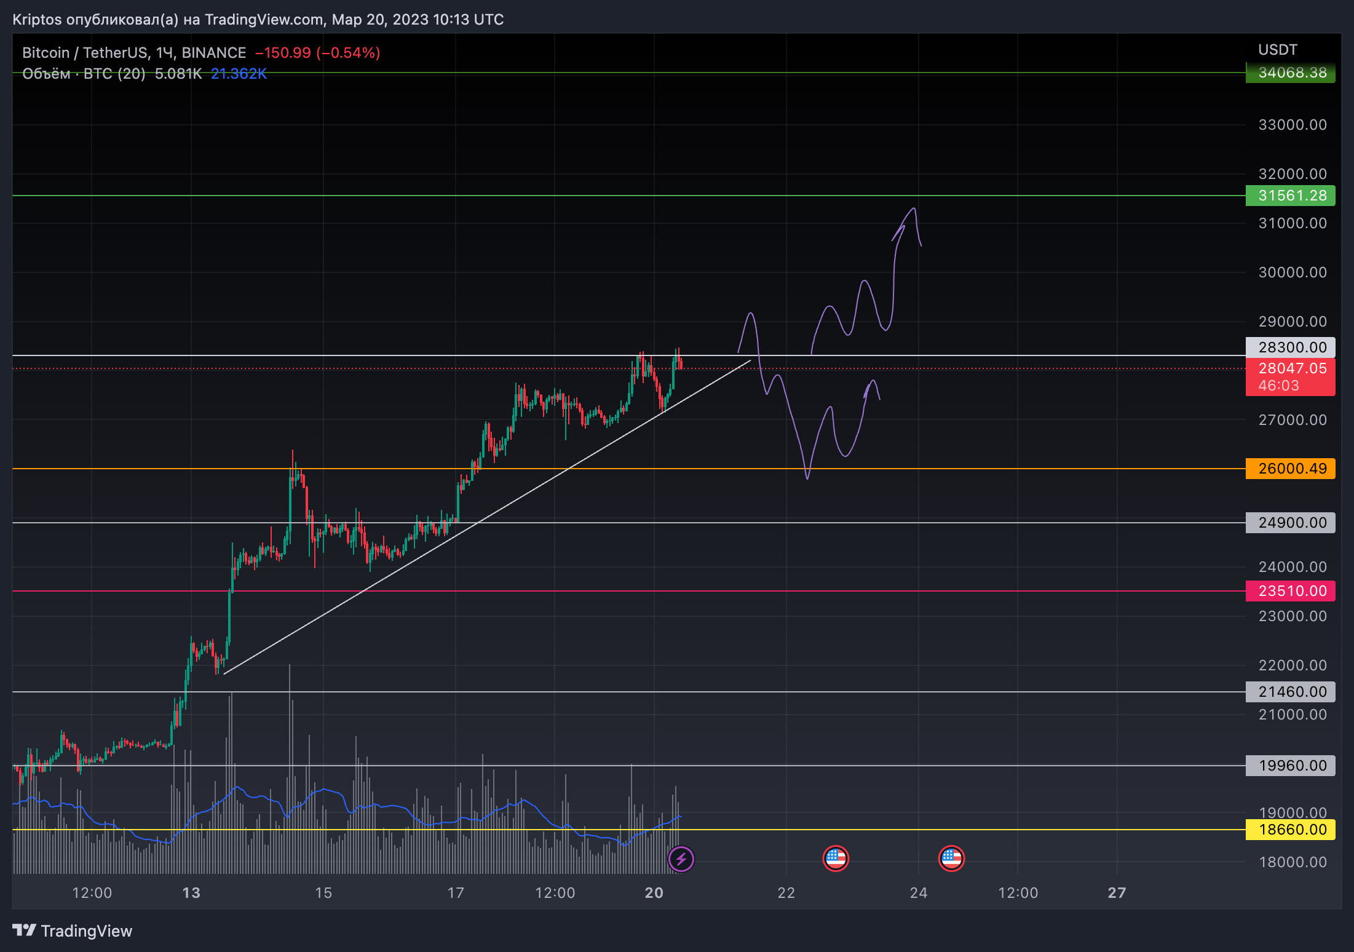Click the Bitcoin / TetherUS symbol title
Image resolution: width=1354 pixels, height=952 pixels.
[x=133, y=53]
